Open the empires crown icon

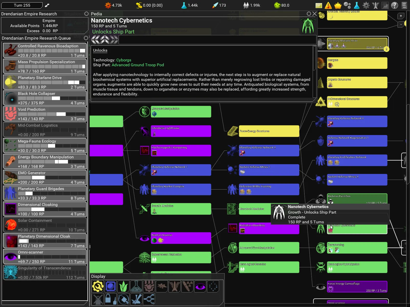pos(338,5)
